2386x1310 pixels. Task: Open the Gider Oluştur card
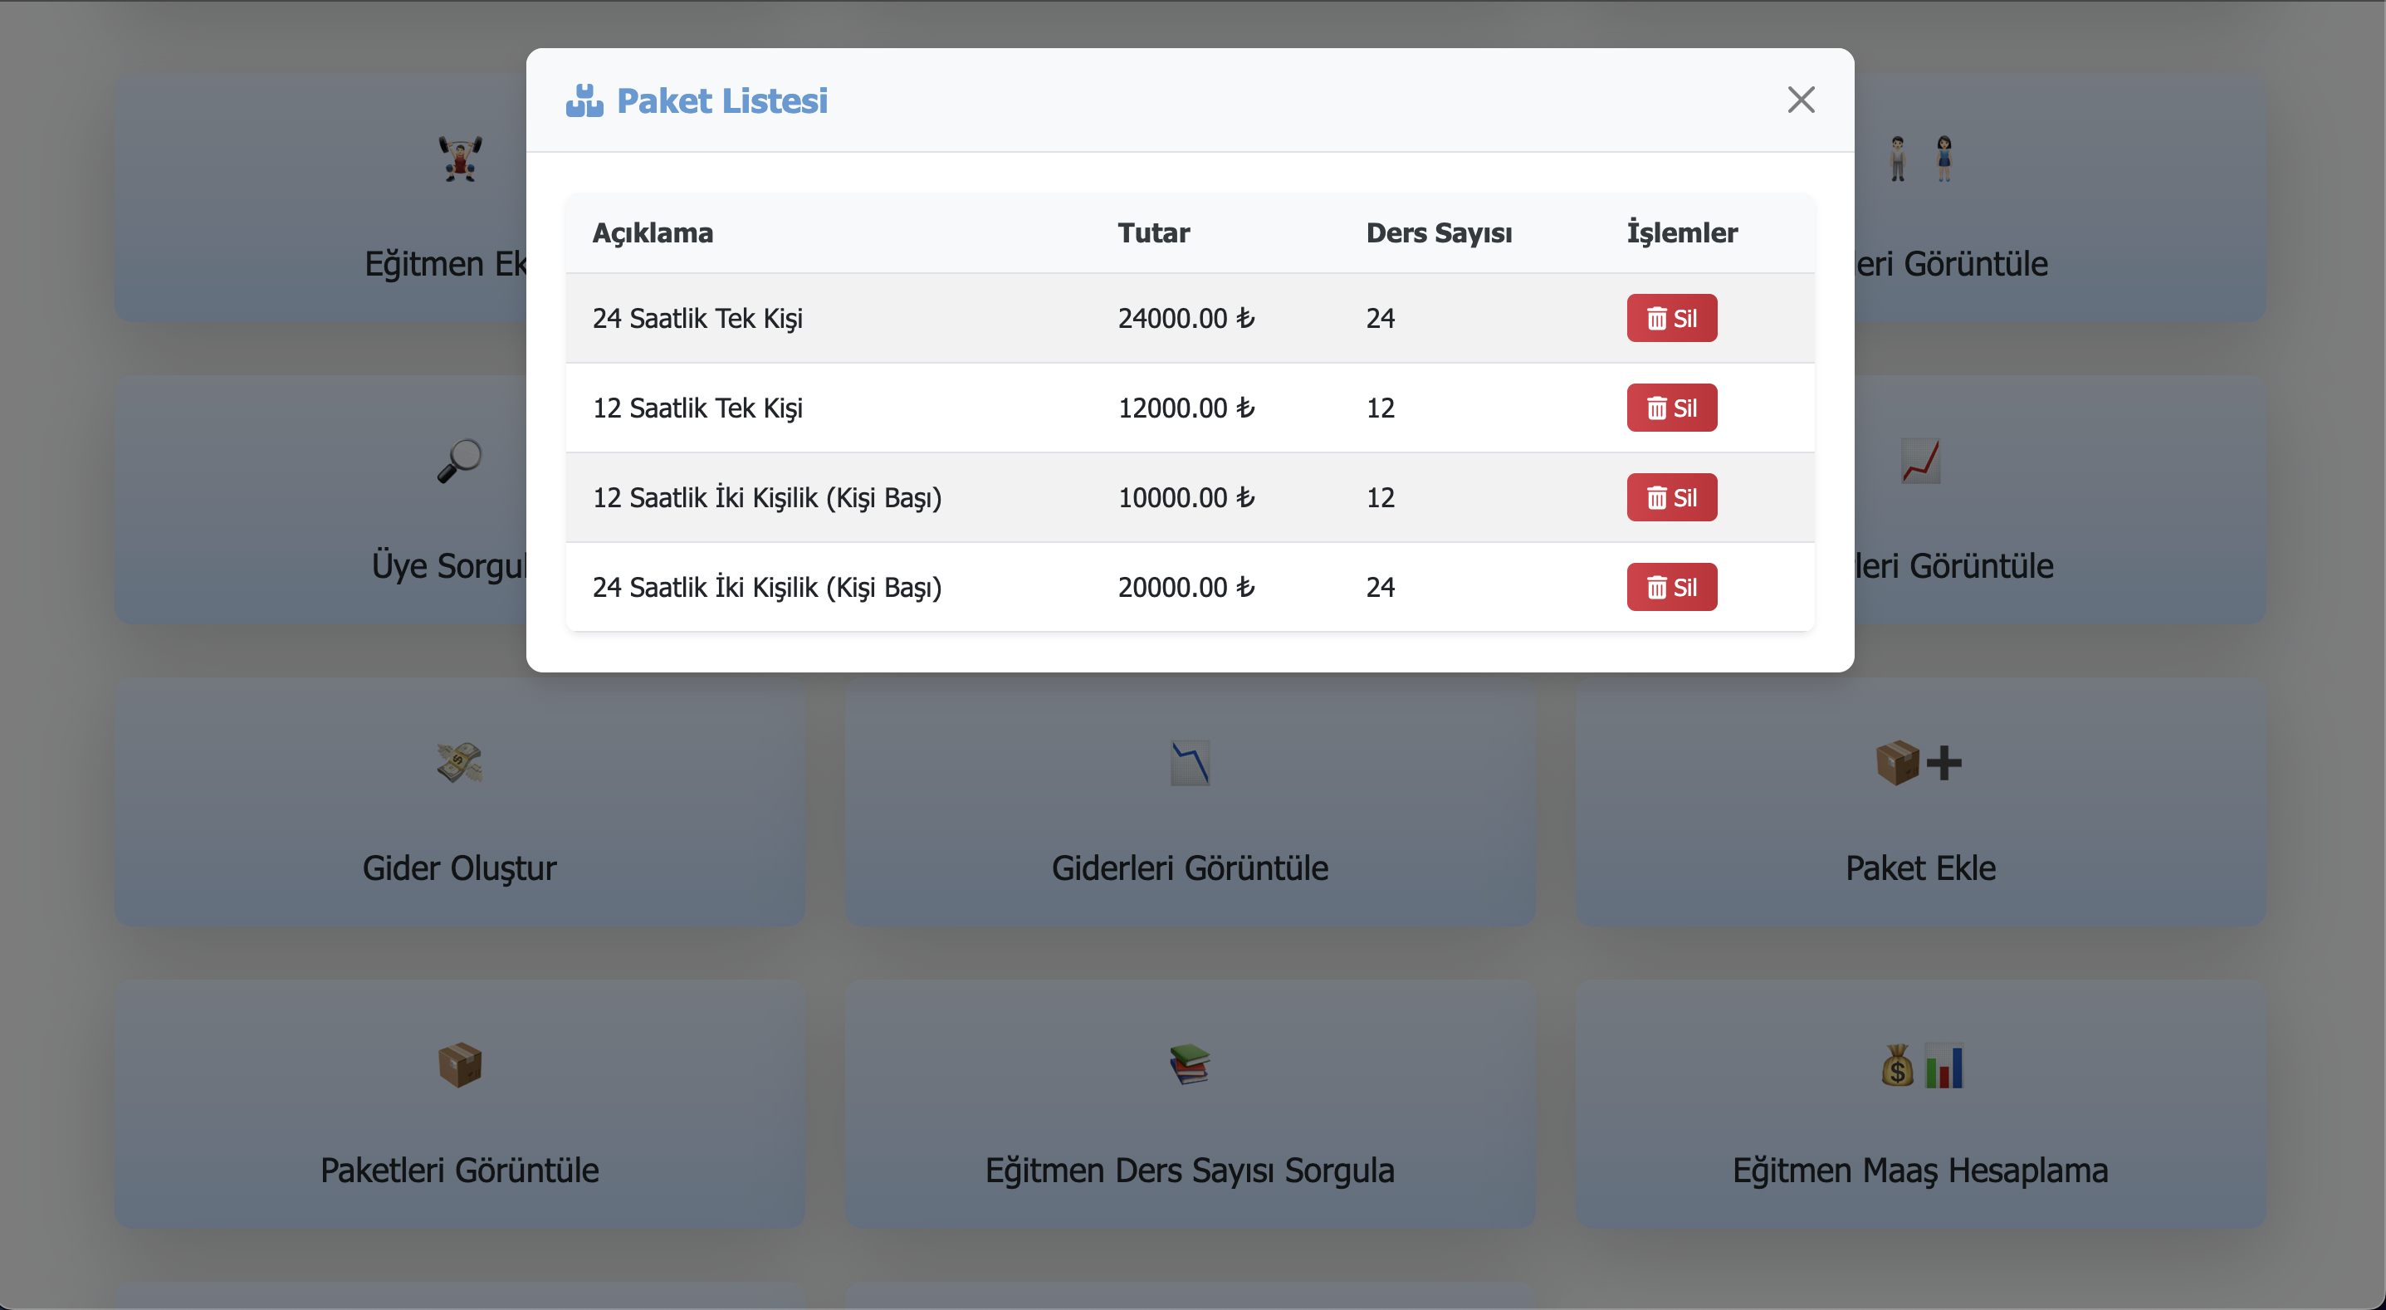point(459,802)
